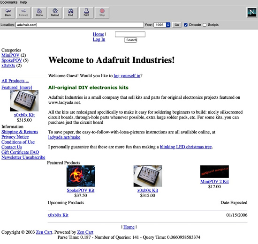
Task: Open sidebar x0xb0x Kit link priced $315.00
Action: (24, 115)
